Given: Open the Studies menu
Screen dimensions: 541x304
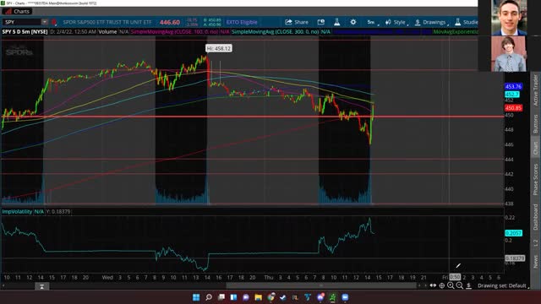Looking at the screenshot, I should point(466,22).
